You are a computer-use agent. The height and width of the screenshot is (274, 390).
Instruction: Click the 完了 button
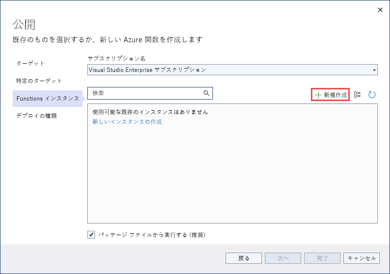322,258
